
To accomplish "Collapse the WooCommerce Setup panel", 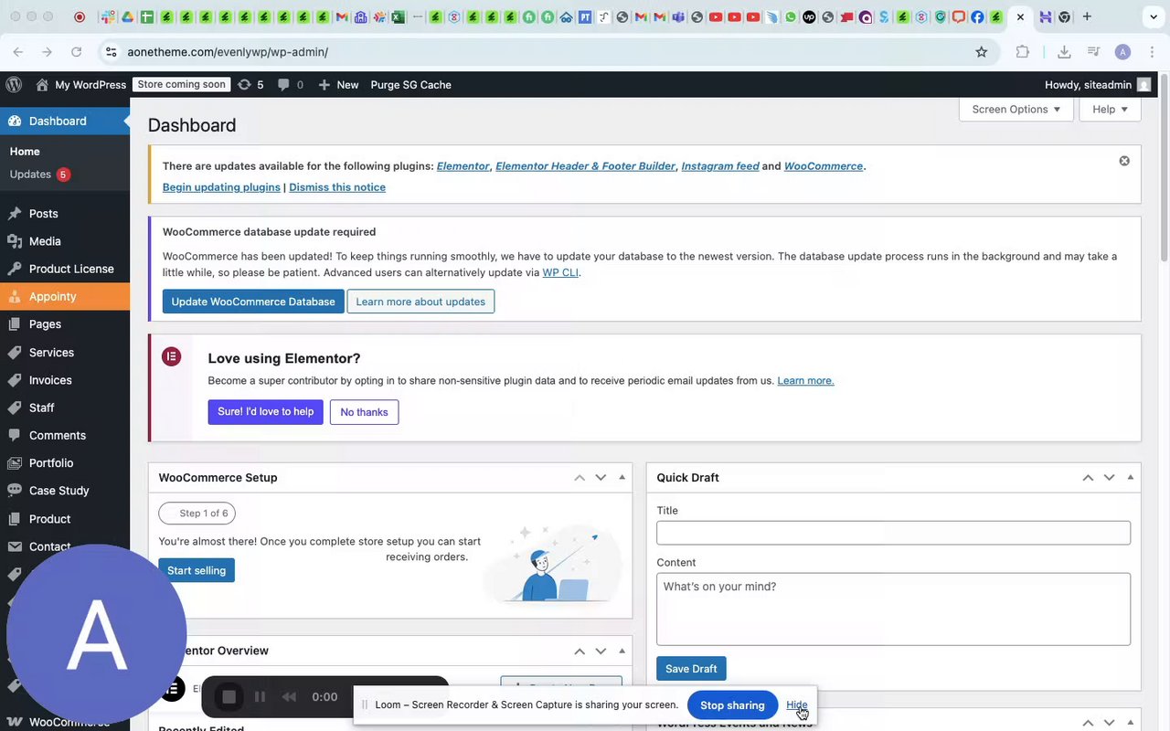I will tap(622, 477).
